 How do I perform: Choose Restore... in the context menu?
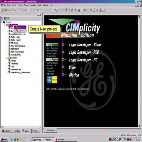[20, 30]
